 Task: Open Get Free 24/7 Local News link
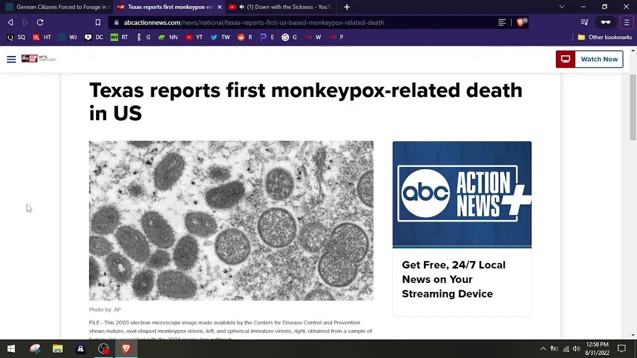coord(453,279)
